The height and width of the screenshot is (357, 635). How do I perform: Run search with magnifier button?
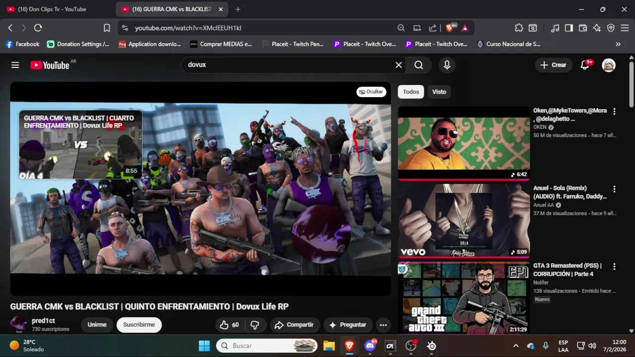tap(419, 65)
